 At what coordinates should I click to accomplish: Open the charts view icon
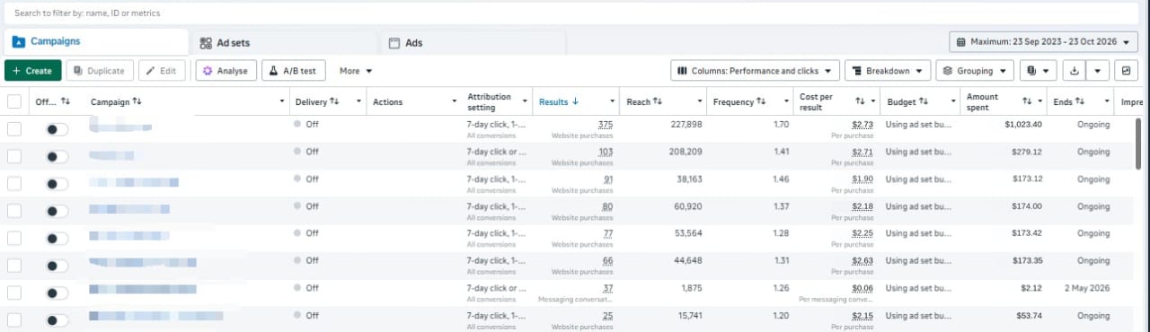pyautogui.click(x=1126, y=70)
